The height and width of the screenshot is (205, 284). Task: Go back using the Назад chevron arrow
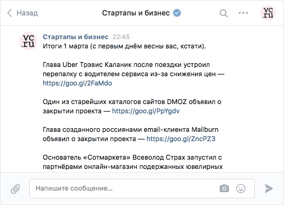tap(10, 13)
